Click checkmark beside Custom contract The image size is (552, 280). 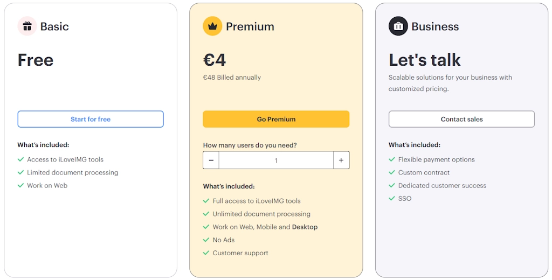coord(392,172)
